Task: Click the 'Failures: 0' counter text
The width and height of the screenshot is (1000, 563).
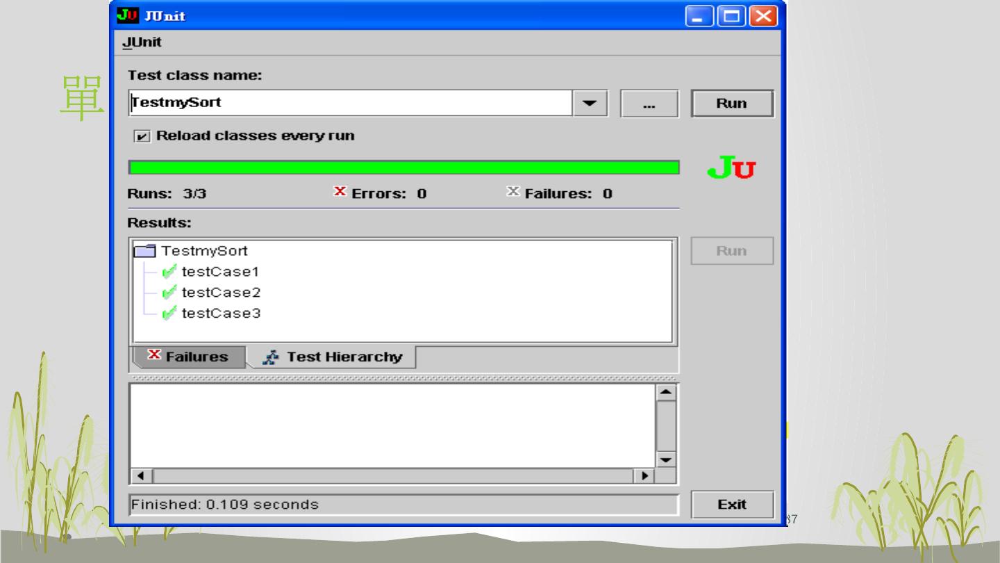Action: point(568,194)
